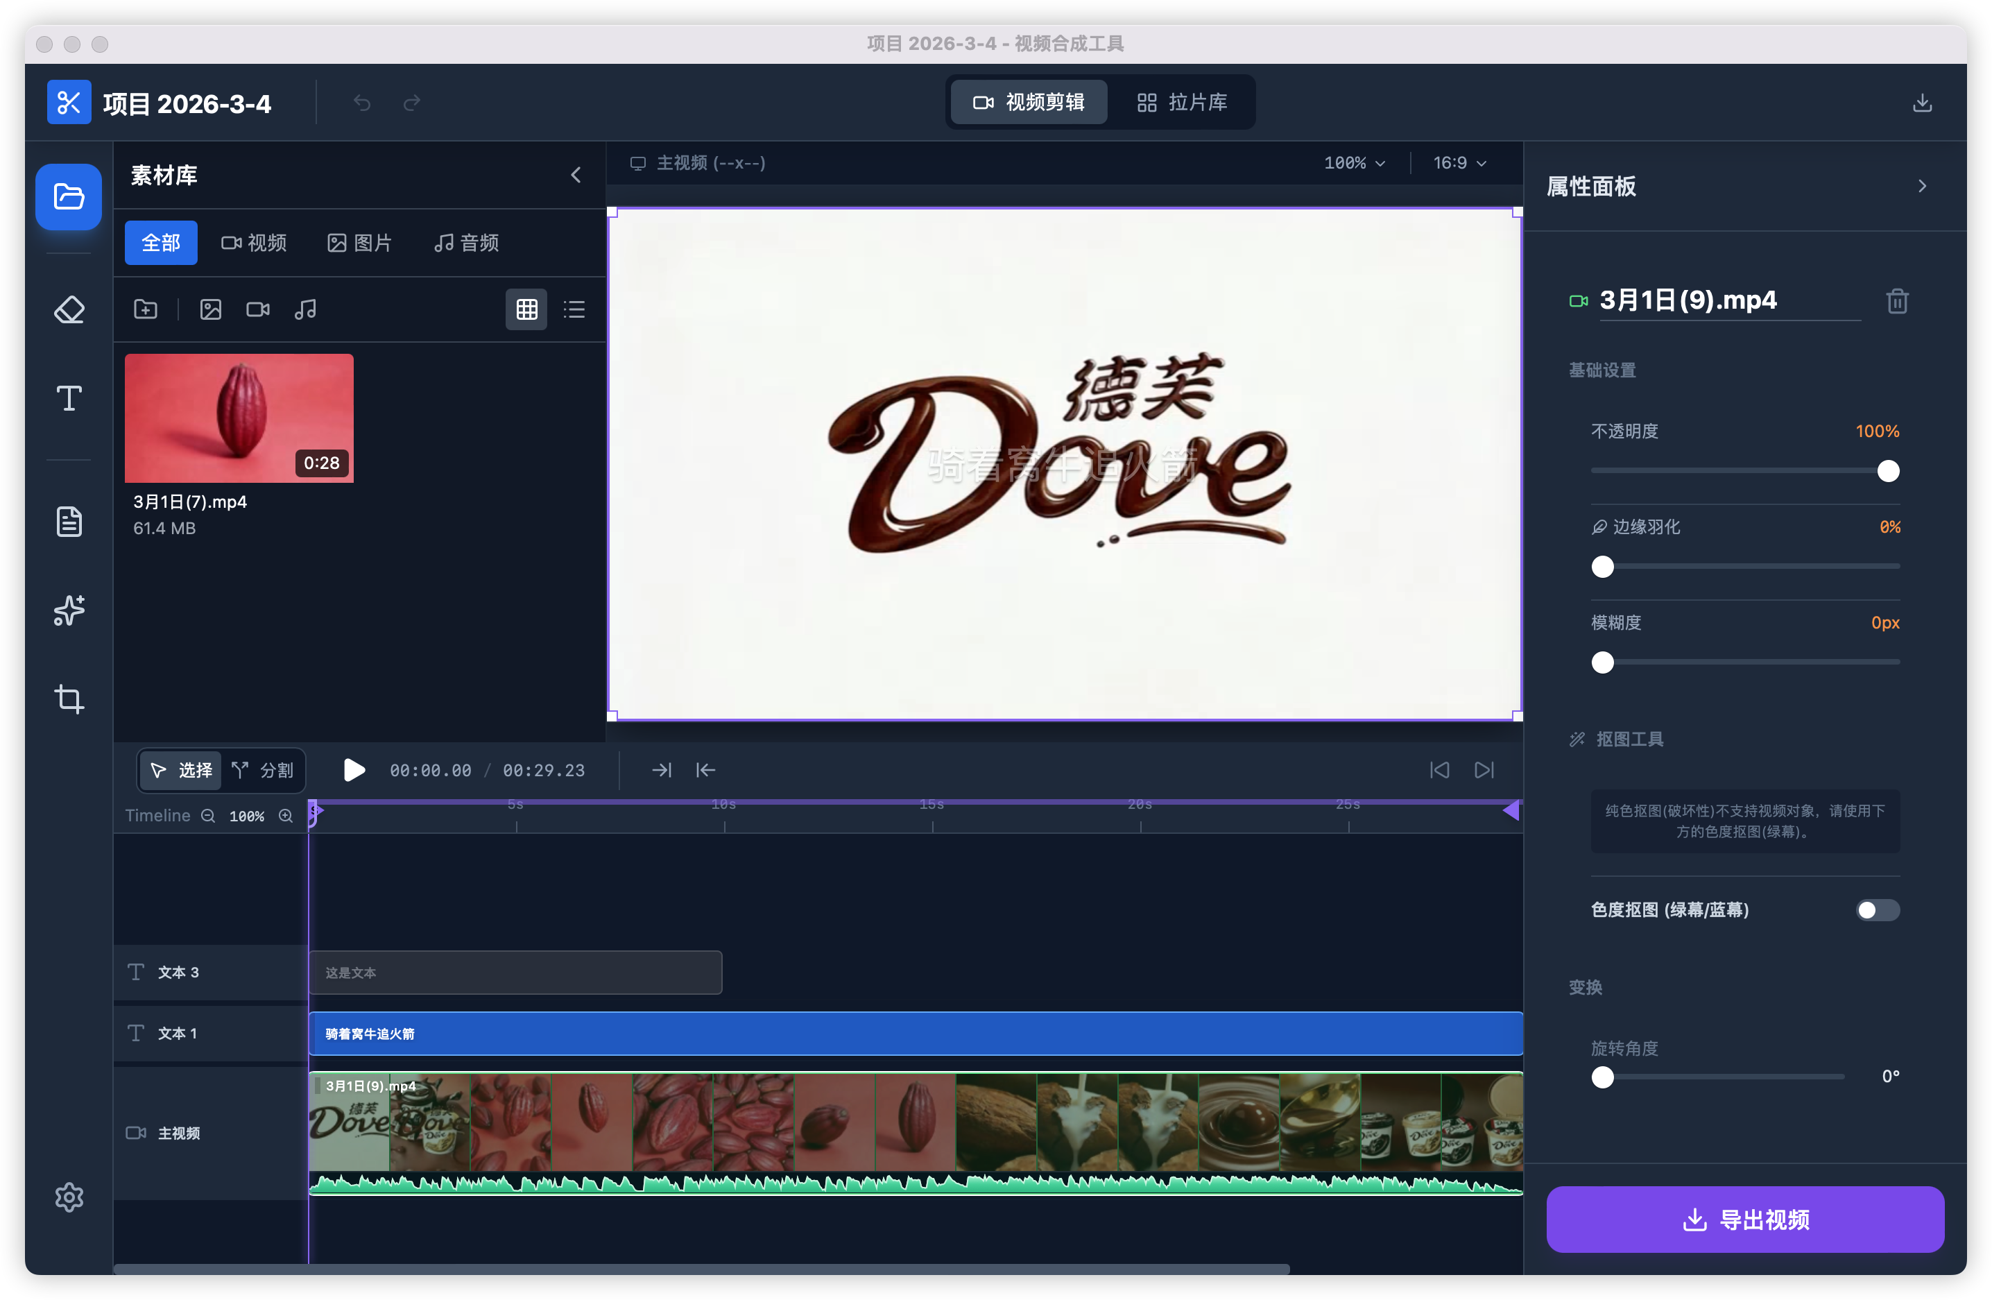Viewport: 1992px width, 1300px height.
Task: Adjust the 旋转角度 rotation slider
Action: coord(1717,1077)
